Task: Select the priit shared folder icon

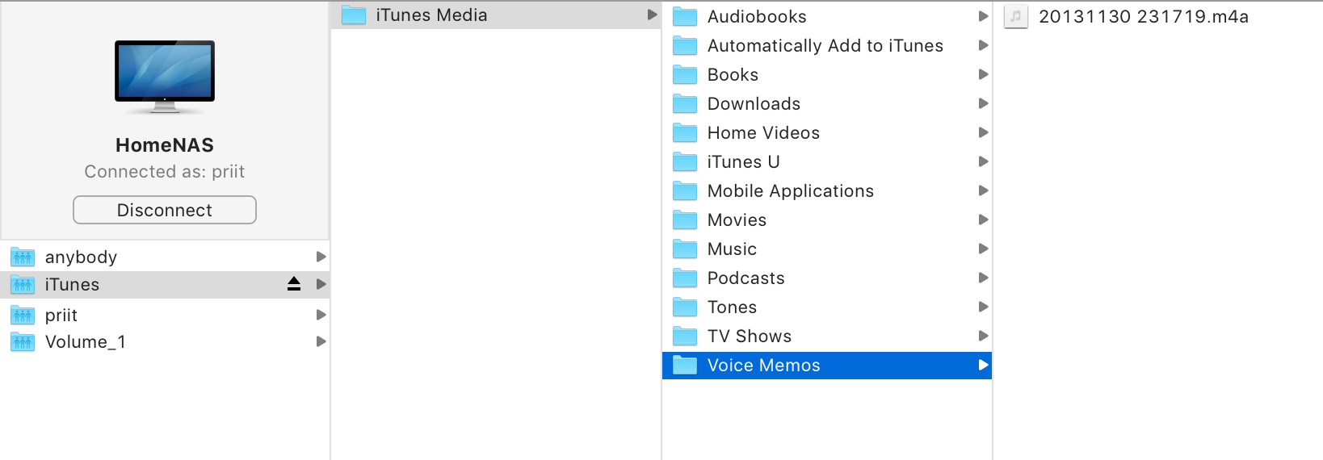Action: point(23,315)
